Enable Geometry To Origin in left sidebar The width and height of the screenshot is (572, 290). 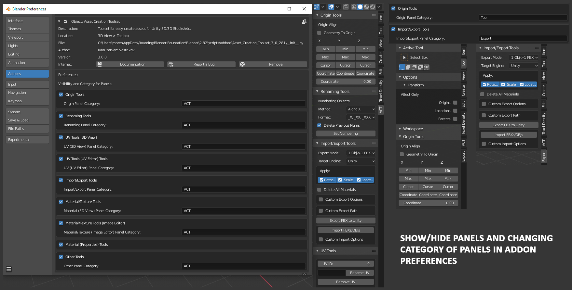(319, 33)
